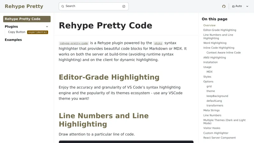This screenshot has width=254, height=143.
Task: Open the Auto theme dropdown
Action: click(240, 6)
